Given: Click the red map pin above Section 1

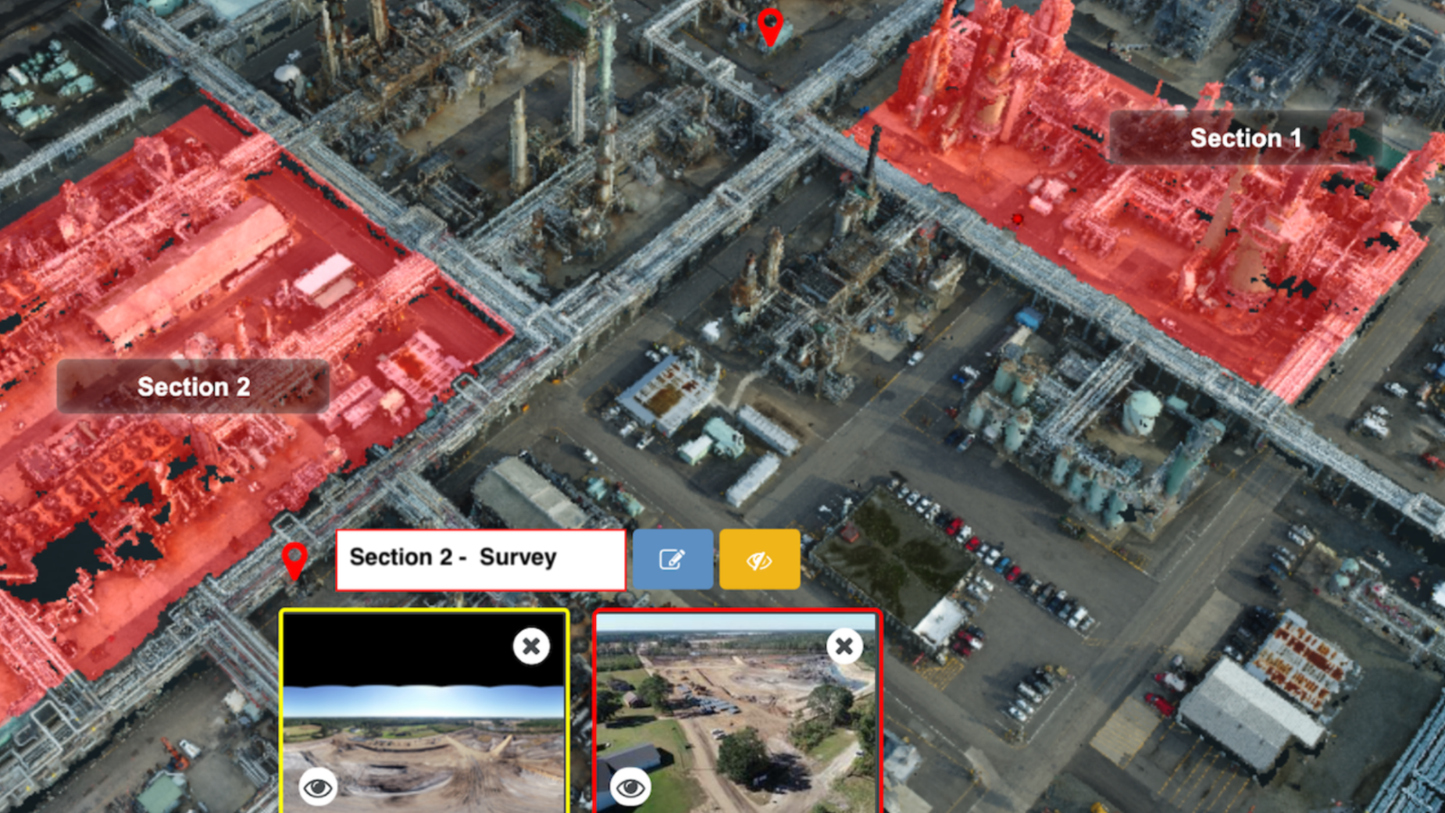Looking at the screenshot, I should (x=770, y=28).
